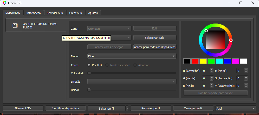Select the Aleatório radio button
259x115 pixels.
pyautogui.click(x=141, y=65)
